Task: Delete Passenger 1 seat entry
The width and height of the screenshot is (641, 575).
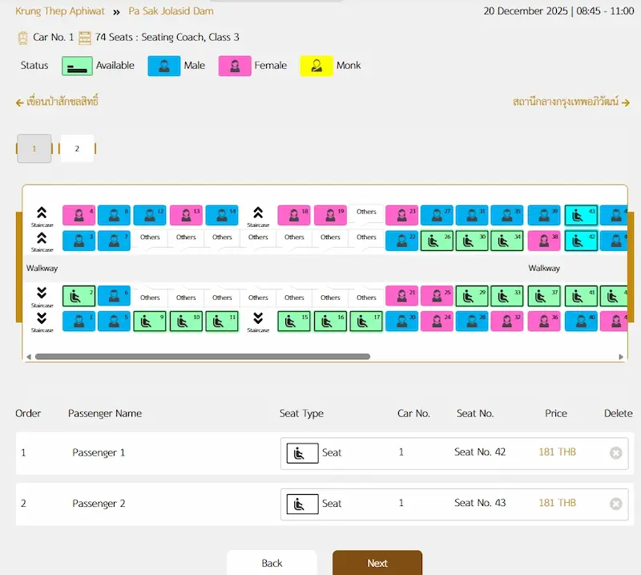Action: (615, 453)
